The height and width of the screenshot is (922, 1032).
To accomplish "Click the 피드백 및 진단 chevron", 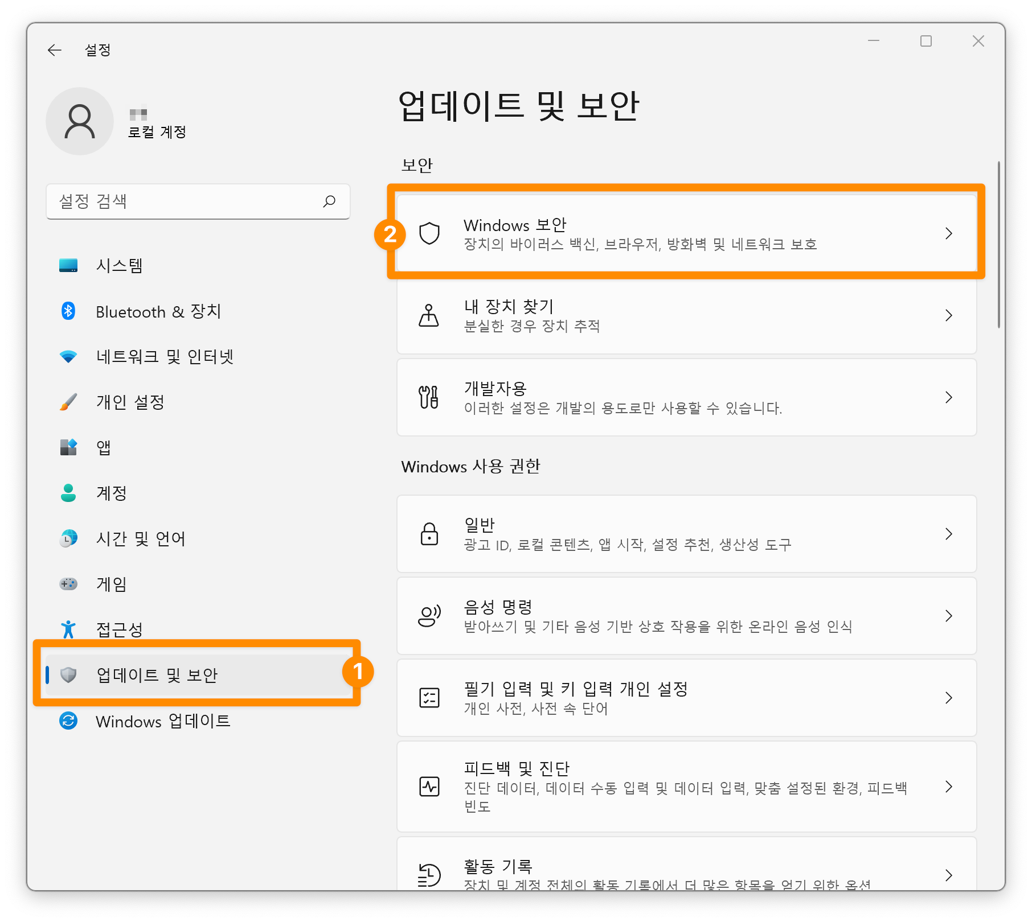I will pos(949,787).
